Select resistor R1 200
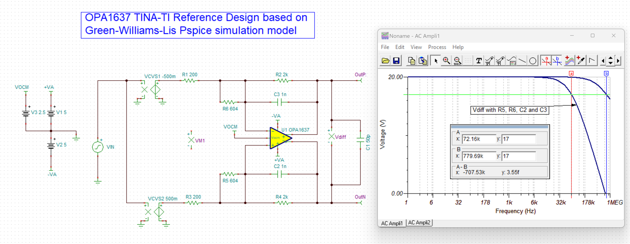The height and width of the screenshot is (244, 630). click(x=190, y=81)
